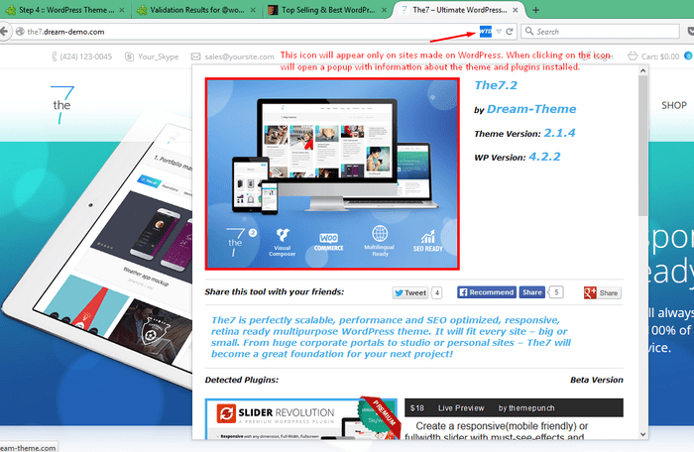This screenshot has width=694, height=452.
Task: Click the WP Version 4.2.2 value
Action: coord(544,157)
